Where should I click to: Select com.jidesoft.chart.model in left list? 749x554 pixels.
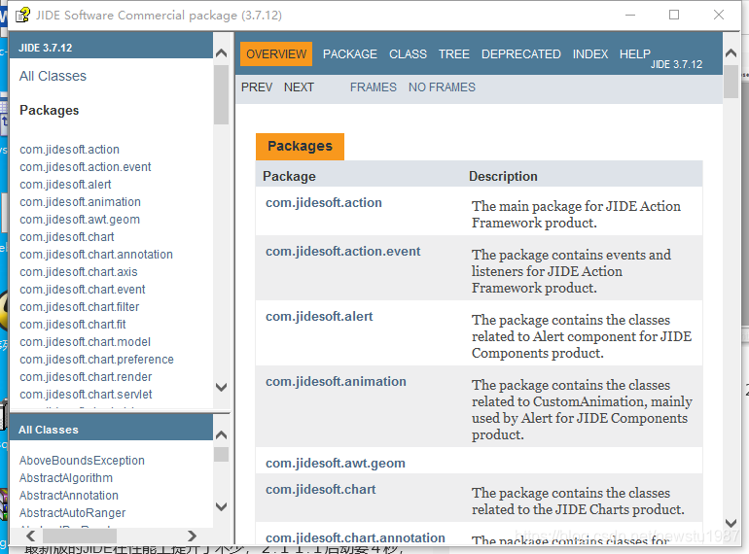(x=85, y=342)
